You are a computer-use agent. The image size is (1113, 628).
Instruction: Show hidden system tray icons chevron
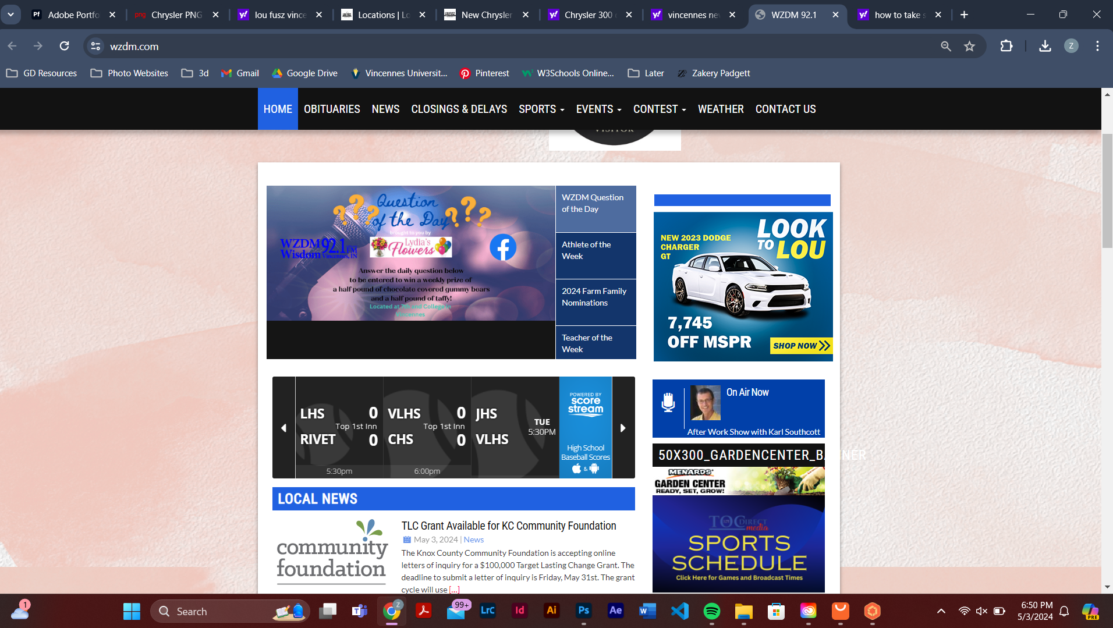click(x=941, y=611)
